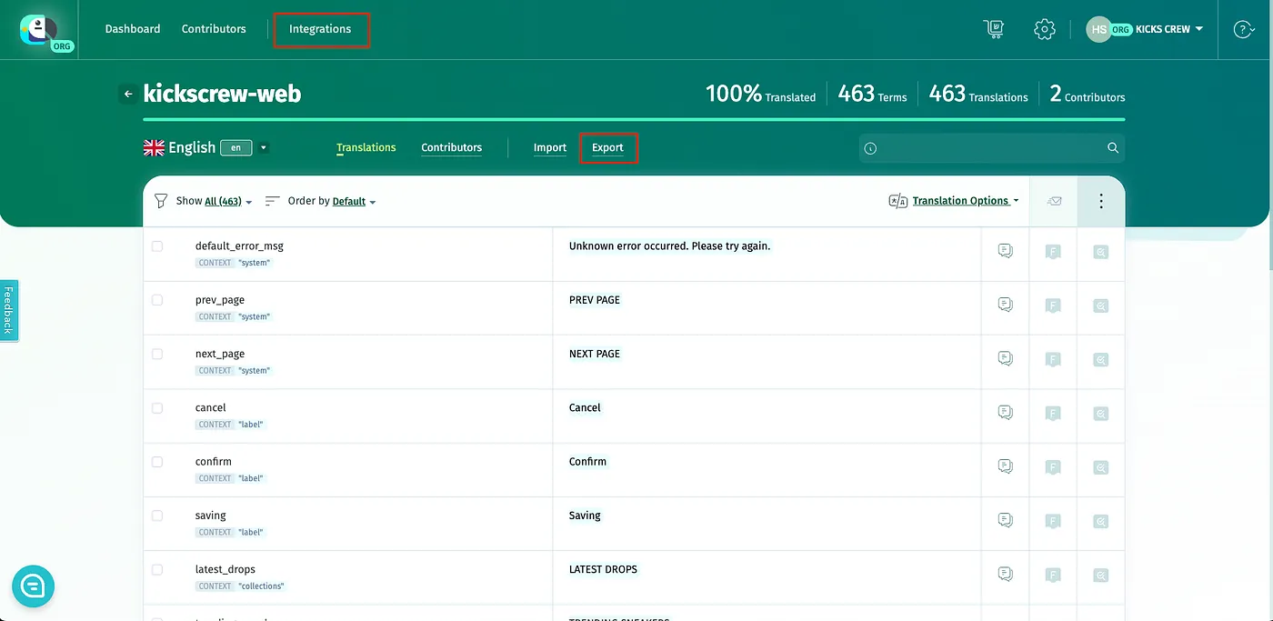Switch to project Contributors tab
The image size is (1273, 621).
[452, 147]
